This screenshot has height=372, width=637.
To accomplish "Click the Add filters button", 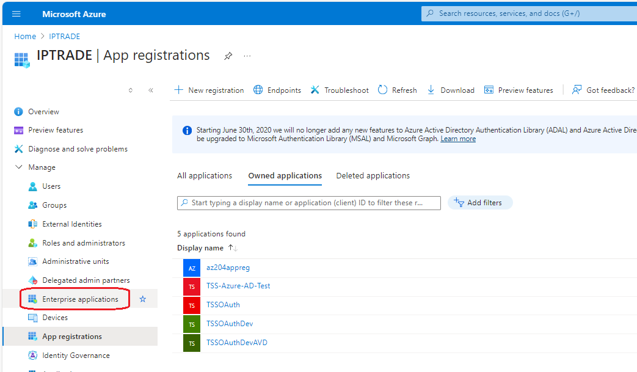I will 480,203.
